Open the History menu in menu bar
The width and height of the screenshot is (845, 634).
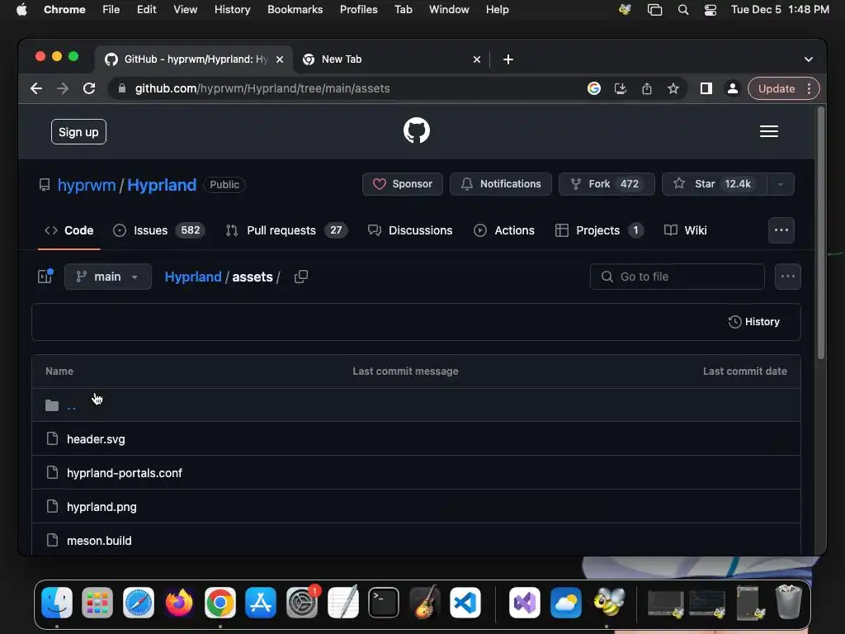tap(232, 10)
